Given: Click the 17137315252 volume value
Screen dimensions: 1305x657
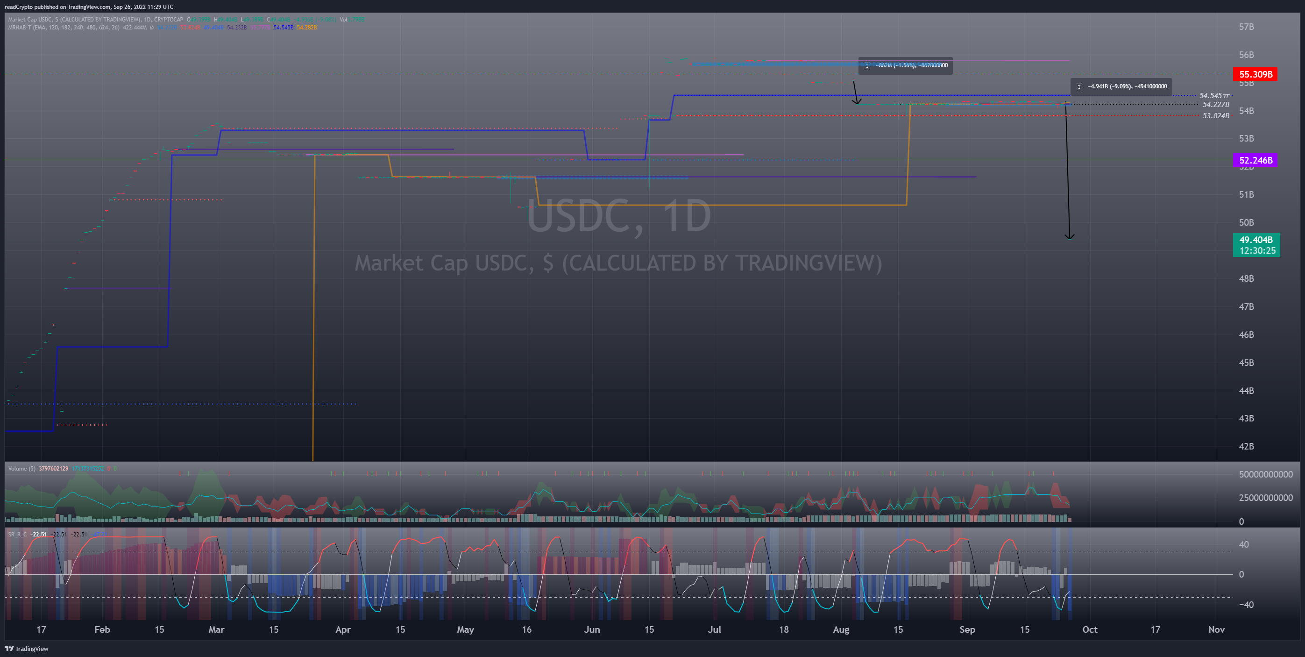Looking at the screenshot, I should [x=88, y=468].
